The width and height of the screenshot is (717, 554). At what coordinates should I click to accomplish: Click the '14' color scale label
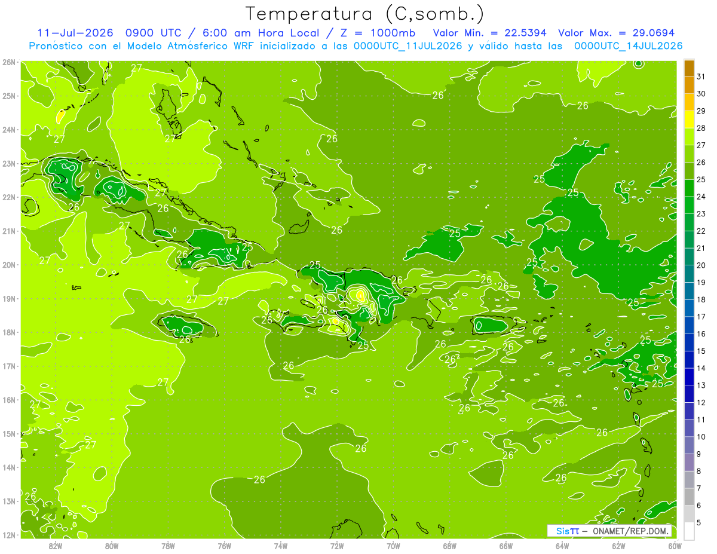pyautogui.click(x=701, y=368)
